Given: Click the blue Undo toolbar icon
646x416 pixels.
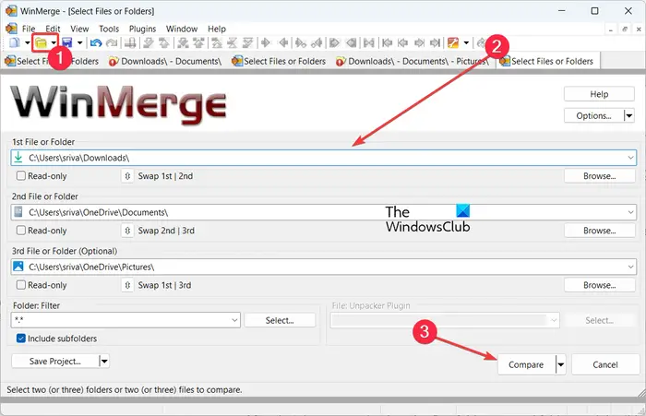Looking at the screenshot, I should point(96,42).
